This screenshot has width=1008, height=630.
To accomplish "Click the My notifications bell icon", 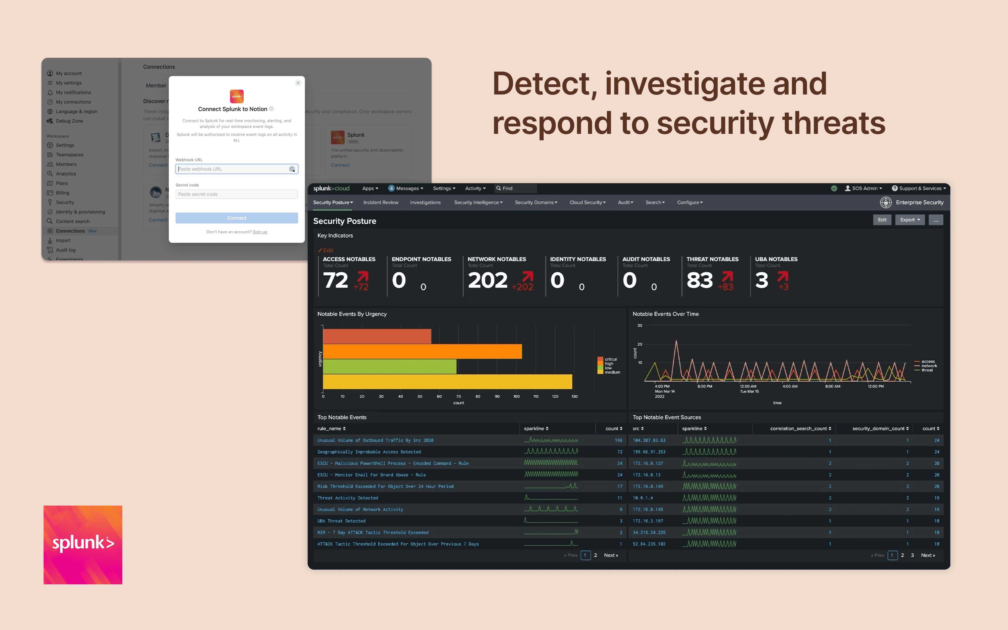I will click(50, 92).
